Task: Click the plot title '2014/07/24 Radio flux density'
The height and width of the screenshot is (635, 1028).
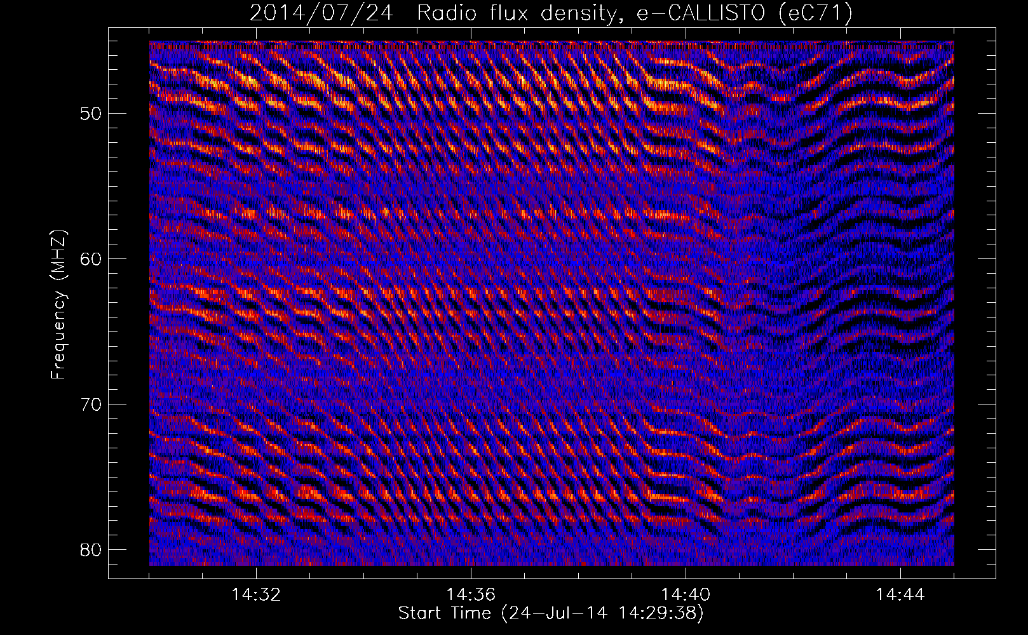Action: pyautogui.click(x=551, y=13)
